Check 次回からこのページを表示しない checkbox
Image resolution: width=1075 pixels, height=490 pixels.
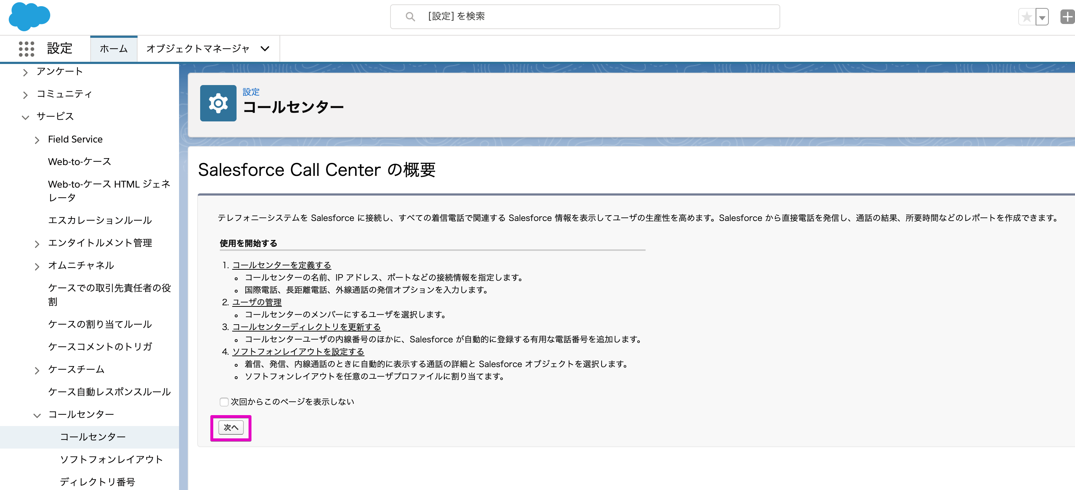224,402
